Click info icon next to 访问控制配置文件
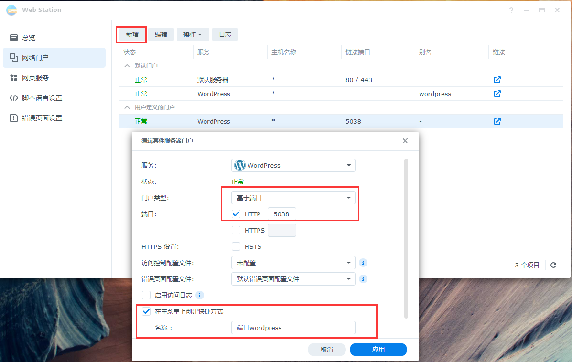Viewport: 572px width, 362px height. (363, 263)
